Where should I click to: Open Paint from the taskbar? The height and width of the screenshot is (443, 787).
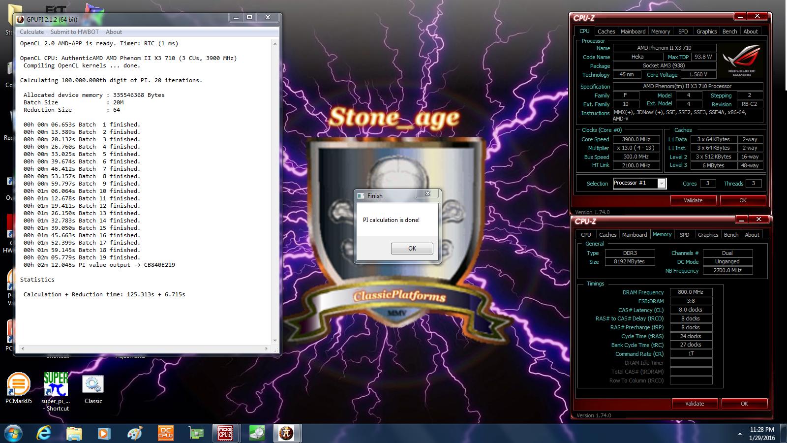[x=134, y=433]
